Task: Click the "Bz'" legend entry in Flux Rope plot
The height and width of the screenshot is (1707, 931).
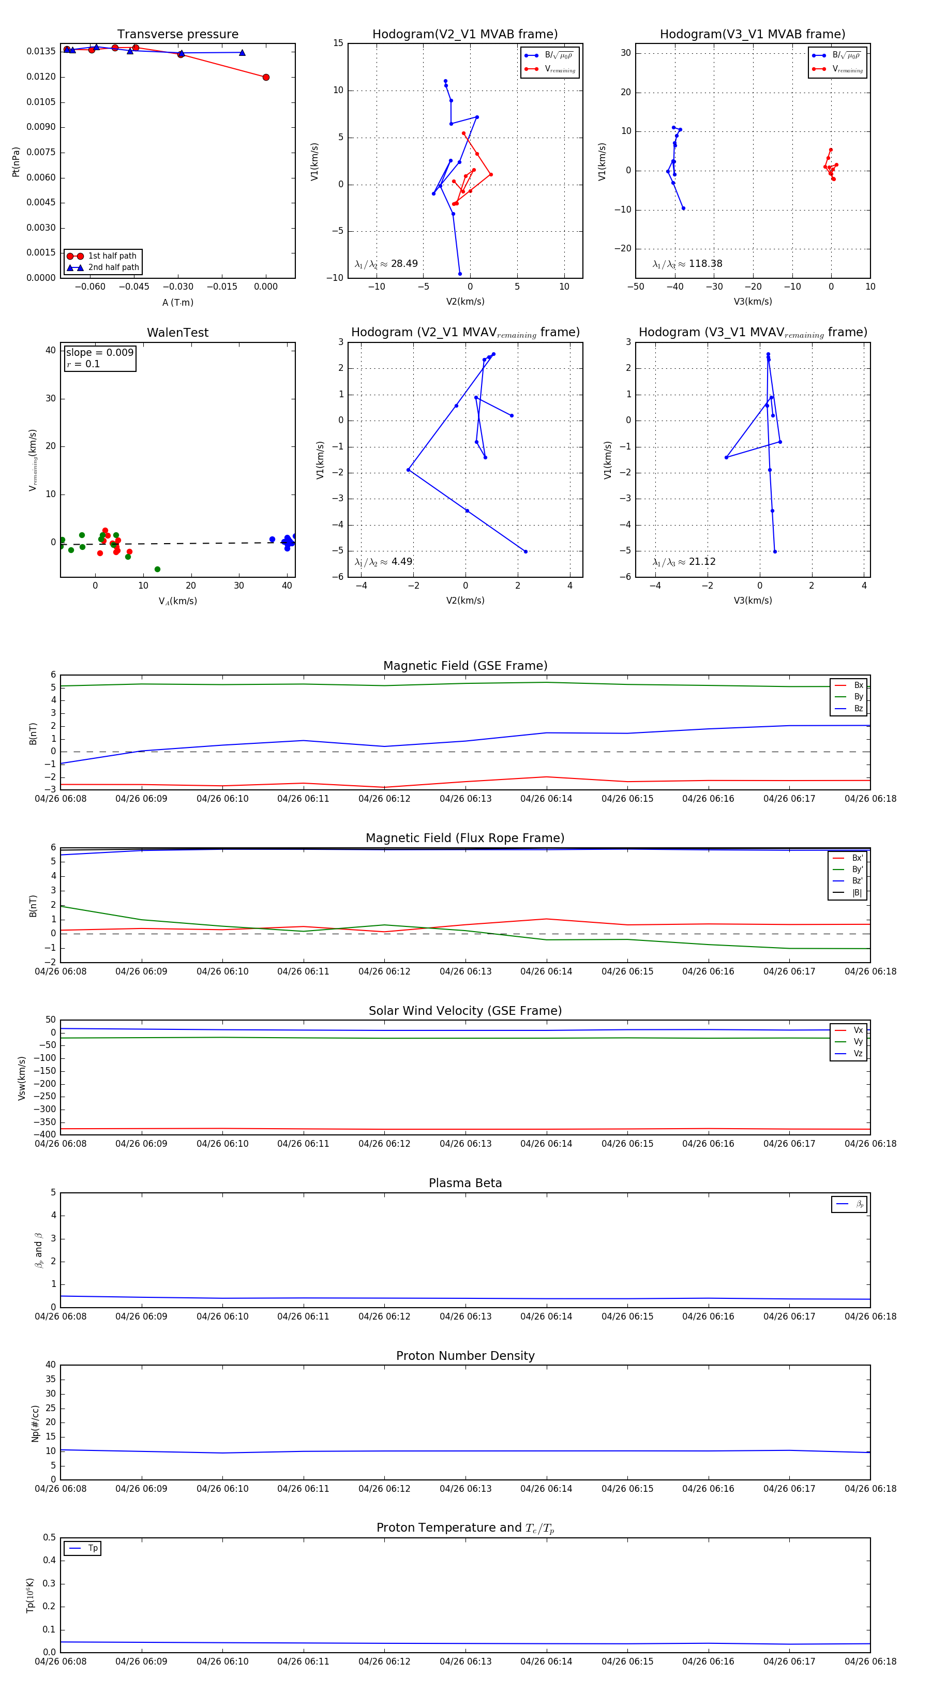Action: point(848,881)
